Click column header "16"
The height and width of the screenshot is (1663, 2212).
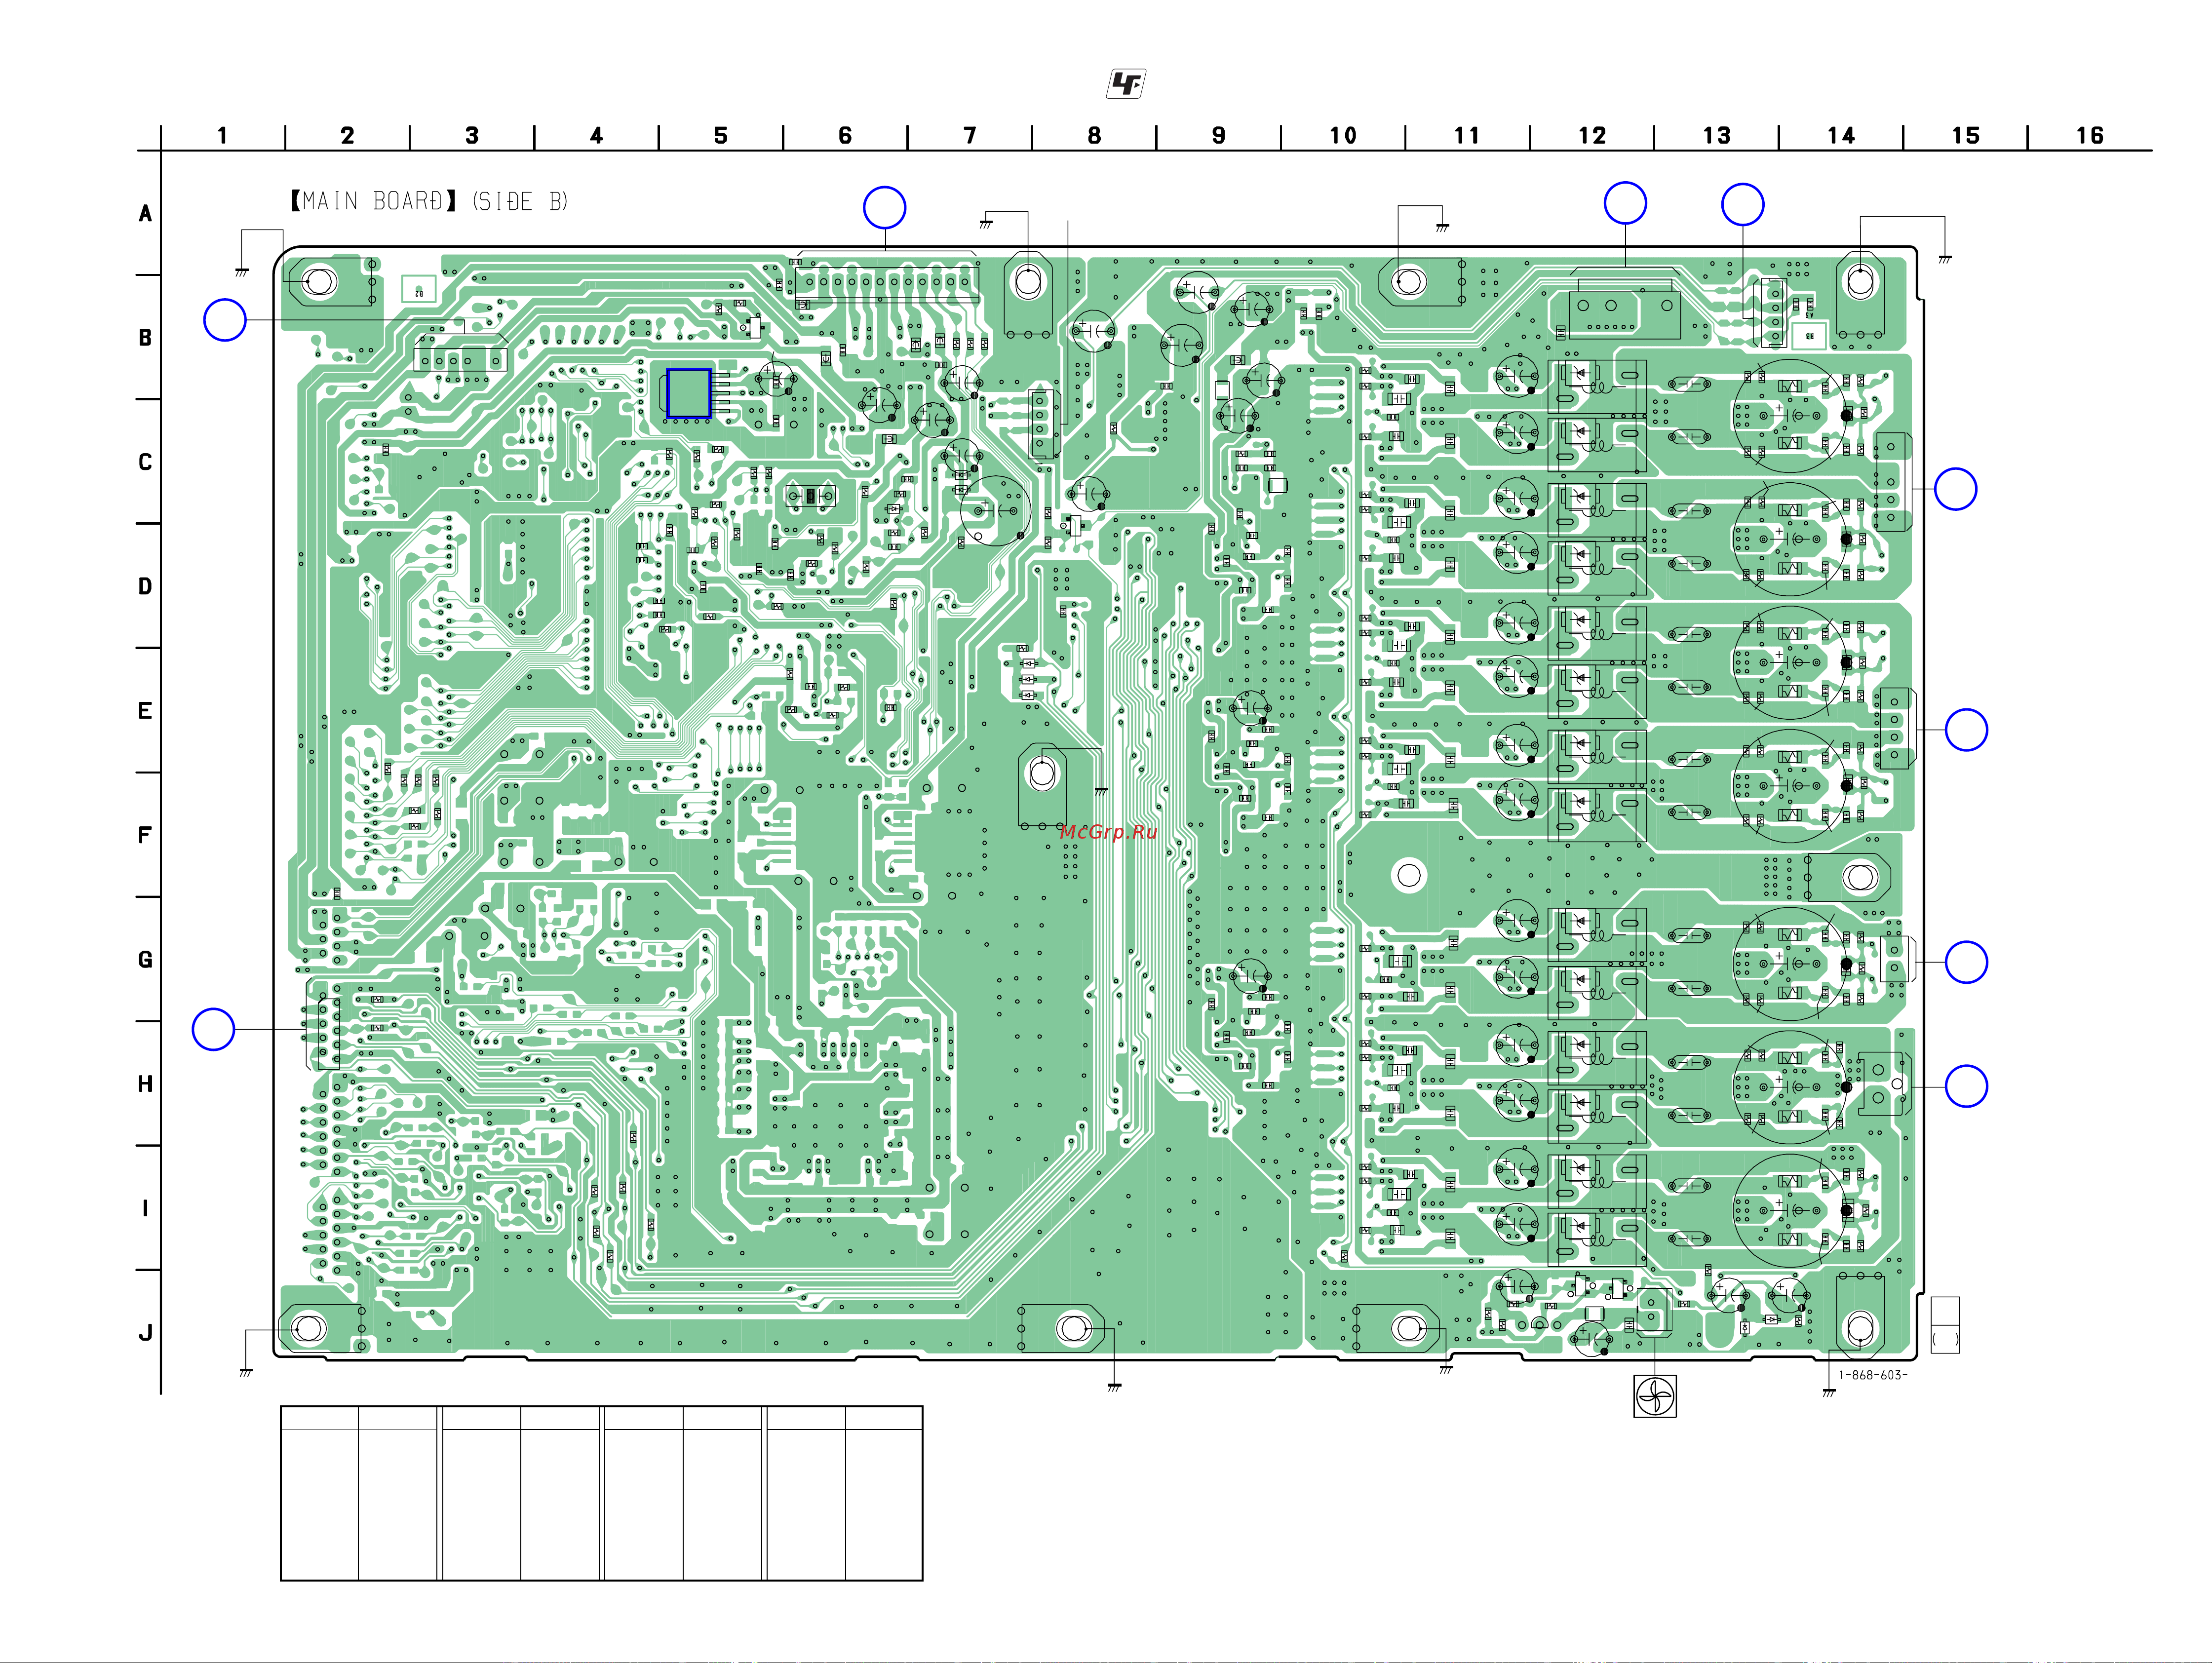2090,135
